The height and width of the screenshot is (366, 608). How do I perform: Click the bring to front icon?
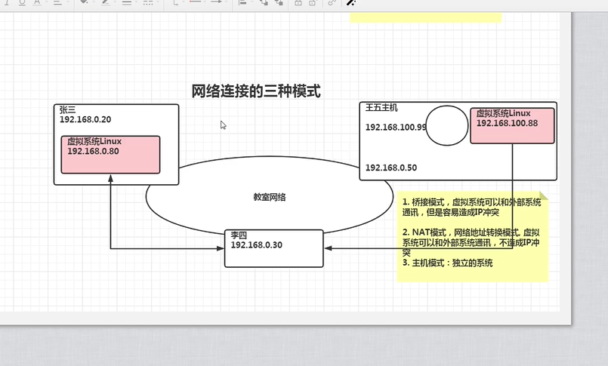pyautogui.click(x=264, y=2)
